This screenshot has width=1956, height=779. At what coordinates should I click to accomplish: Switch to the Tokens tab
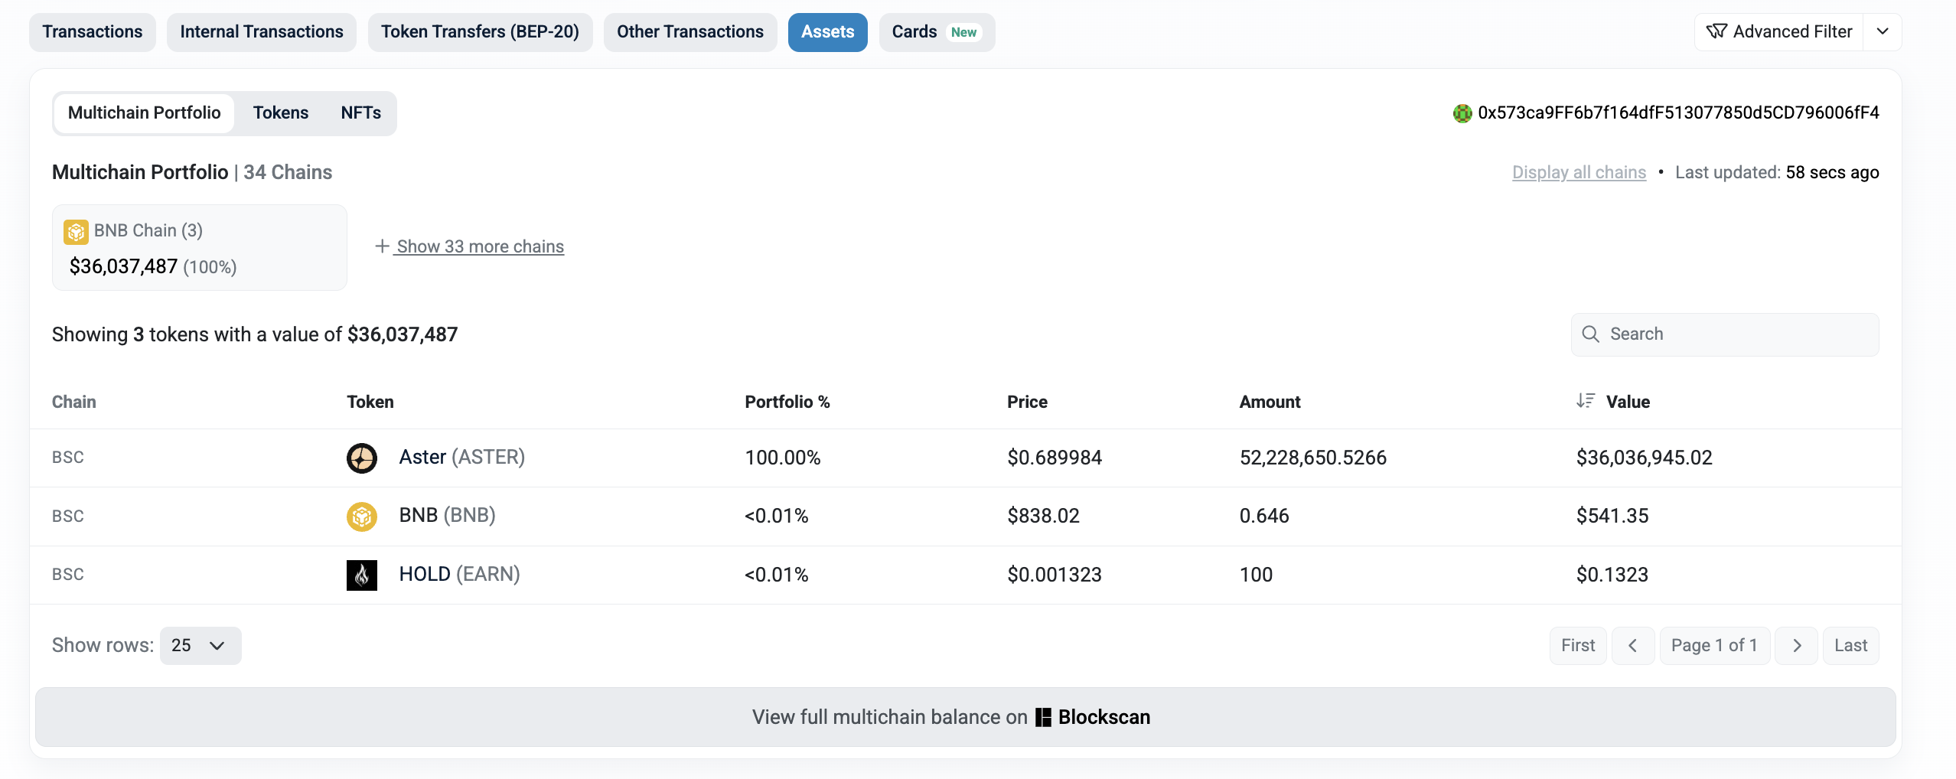(x=281, y=112)
